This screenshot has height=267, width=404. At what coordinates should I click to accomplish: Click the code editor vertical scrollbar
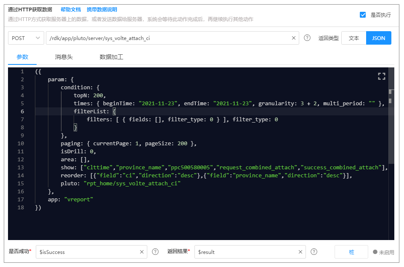tap(391, 126)
